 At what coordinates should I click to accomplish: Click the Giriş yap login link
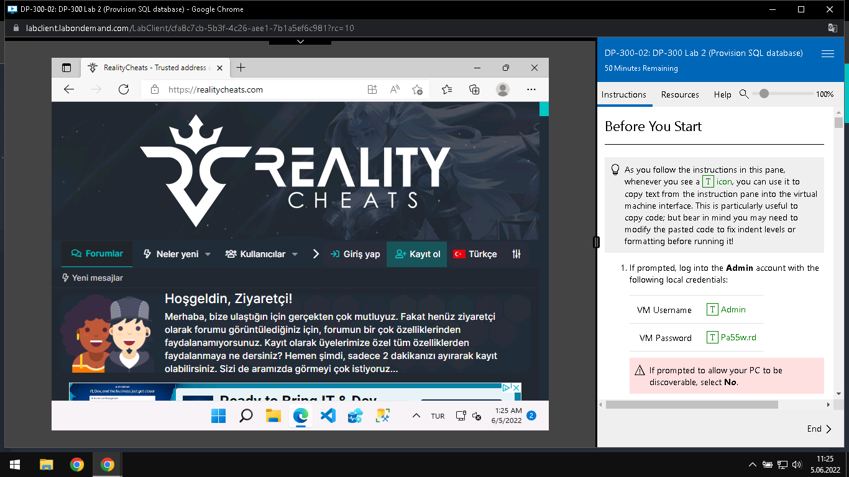coord(355,254)
